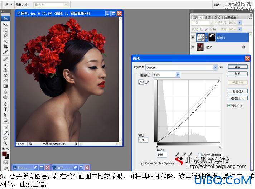
Task: Open the 不透明度 opacity arrow
Action: [x=239, y=23]
